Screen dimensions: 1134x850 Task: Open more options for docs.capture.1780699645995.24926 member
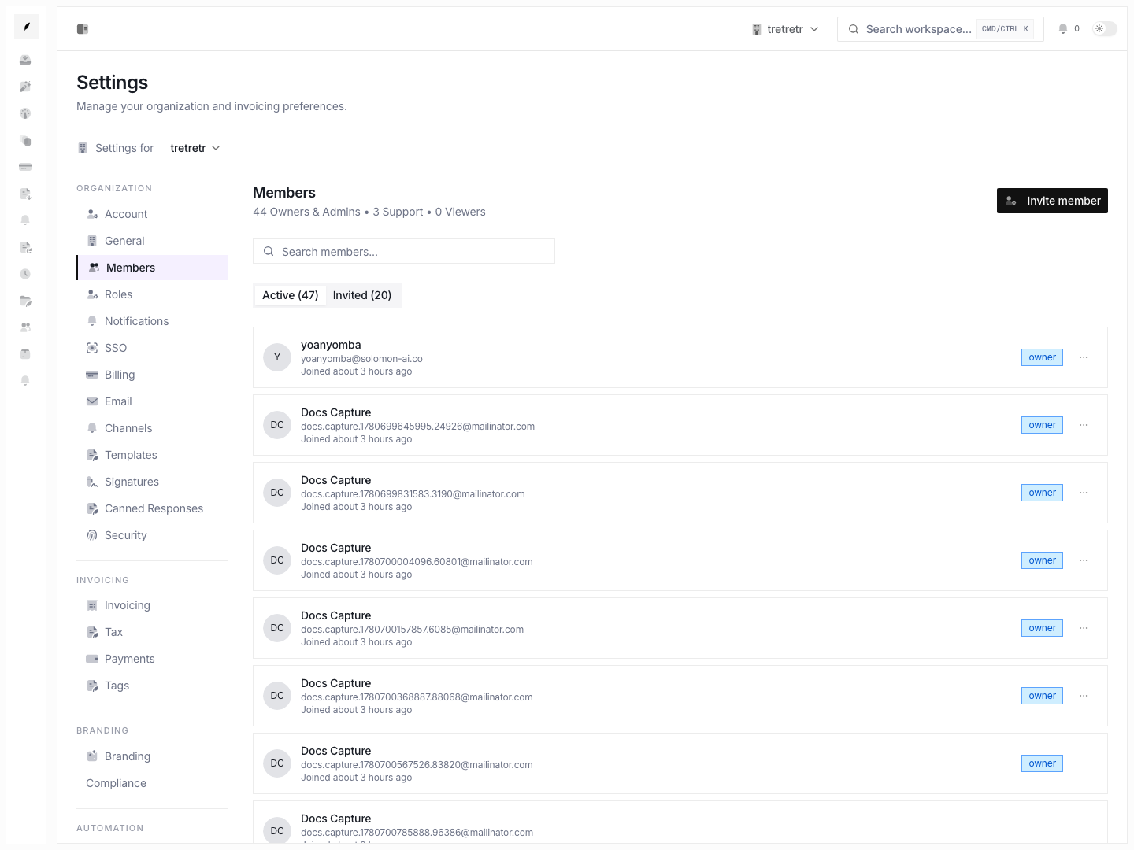[x=1084, y=425]
